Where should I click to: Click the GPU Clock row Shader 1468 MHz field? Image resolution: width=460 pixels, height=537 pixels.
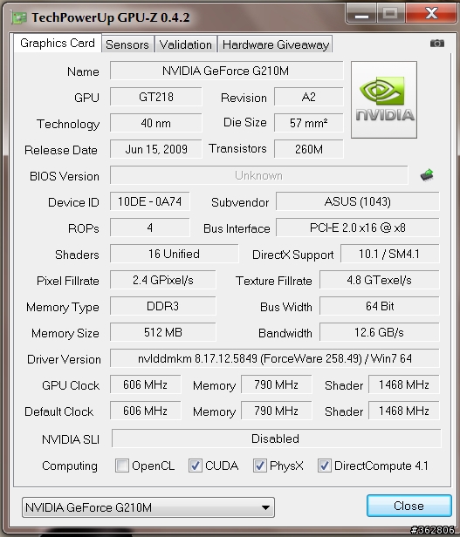(x=404, y=384)
